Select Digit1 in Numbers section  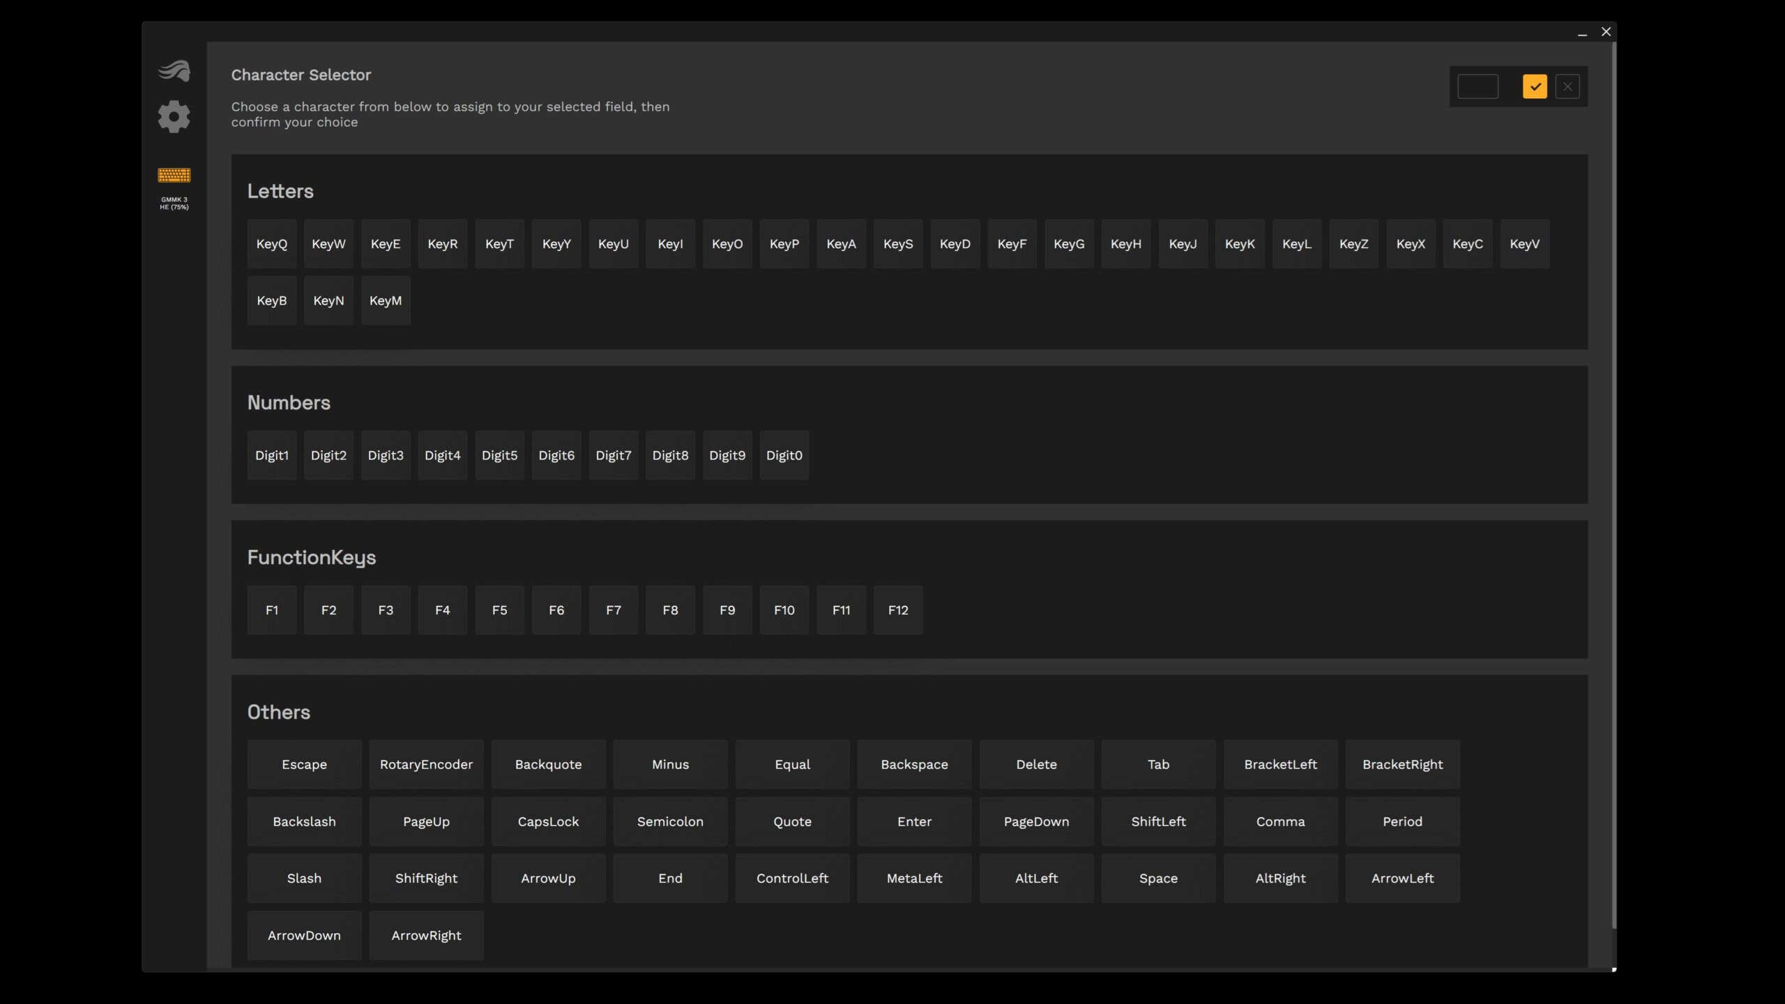click(271, 455)
